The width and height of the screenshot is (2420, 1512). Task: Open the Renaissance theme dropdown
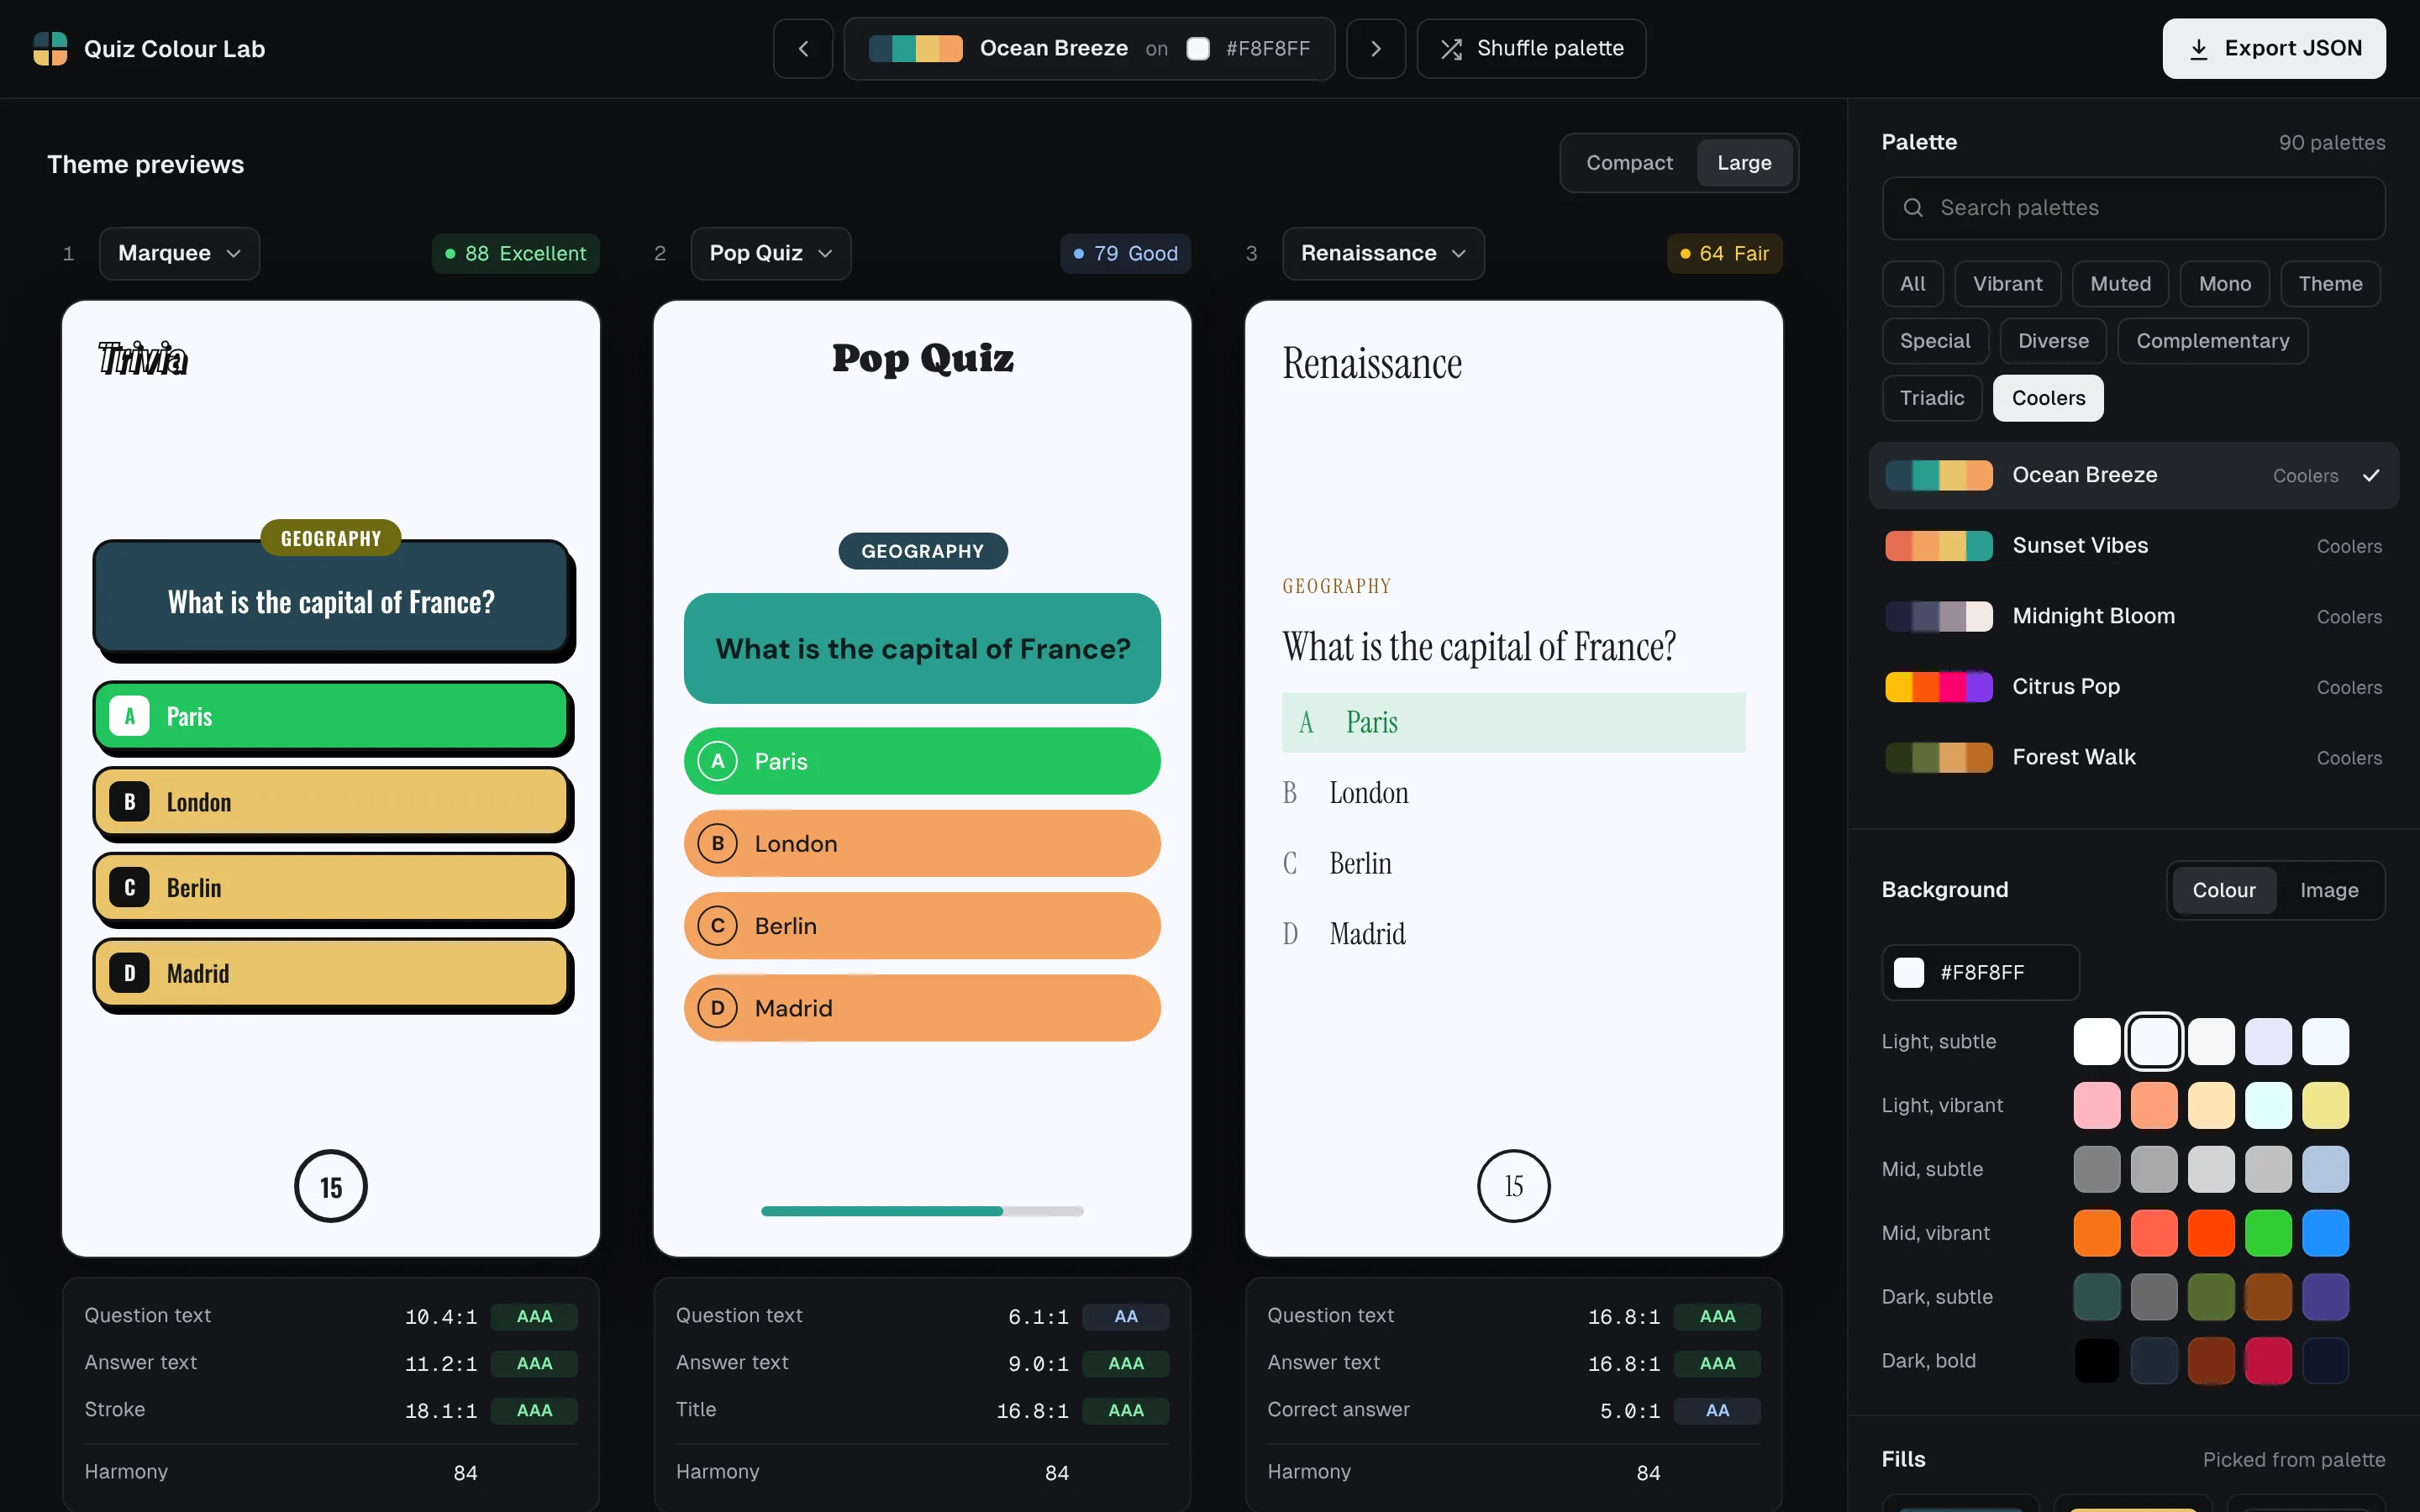[1383, 254]
